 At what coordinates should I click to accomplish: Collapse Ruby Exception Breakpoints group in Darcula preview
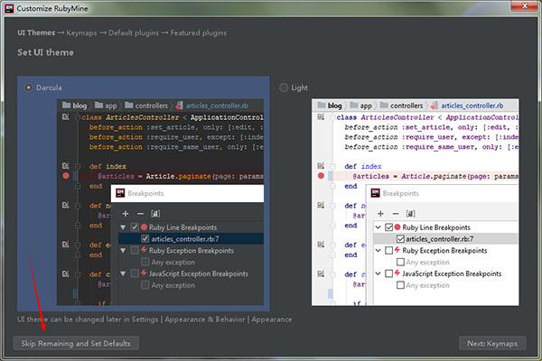[123, 251]
